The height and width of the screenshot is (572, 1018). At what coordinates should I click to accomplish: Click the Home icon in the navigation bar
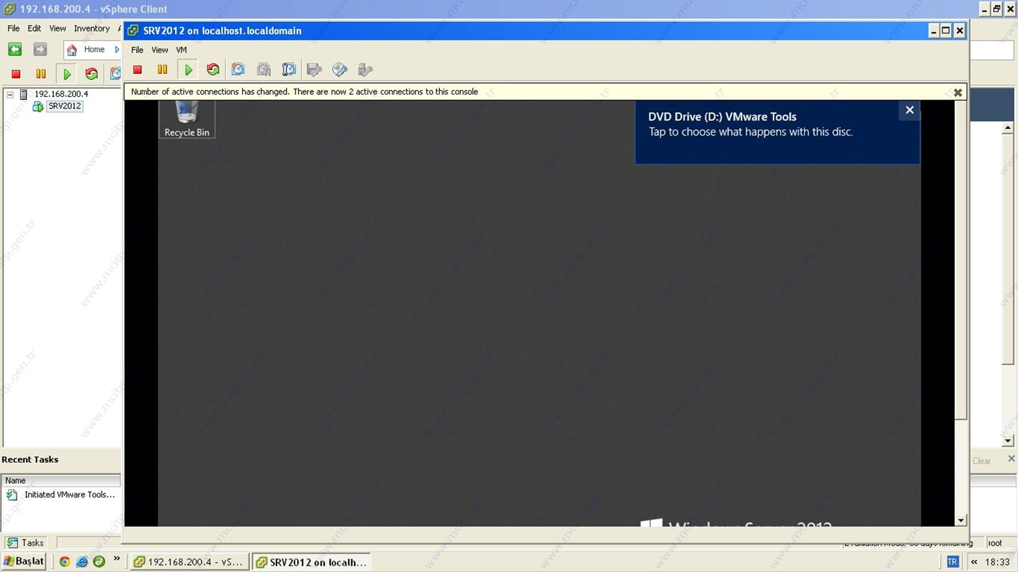pos(72,50)
